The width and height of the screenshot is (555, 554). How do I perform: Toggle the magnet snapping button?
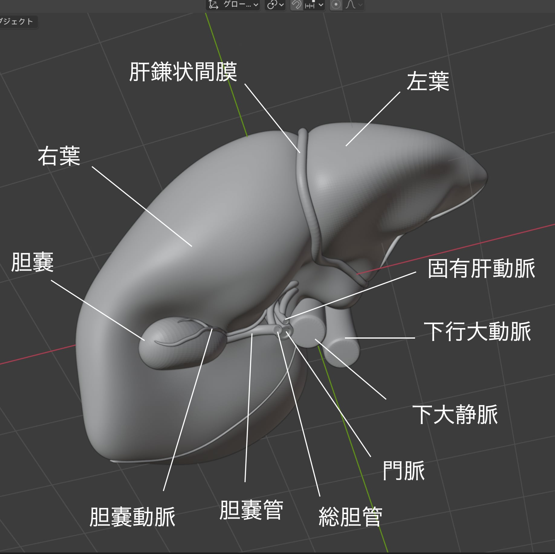(x=297, y=5)
